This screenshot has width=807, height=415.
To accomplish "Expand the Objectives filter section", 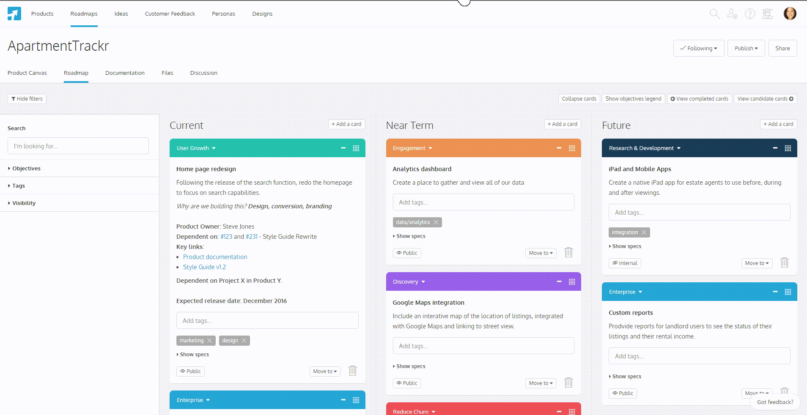I will point(26,169).
